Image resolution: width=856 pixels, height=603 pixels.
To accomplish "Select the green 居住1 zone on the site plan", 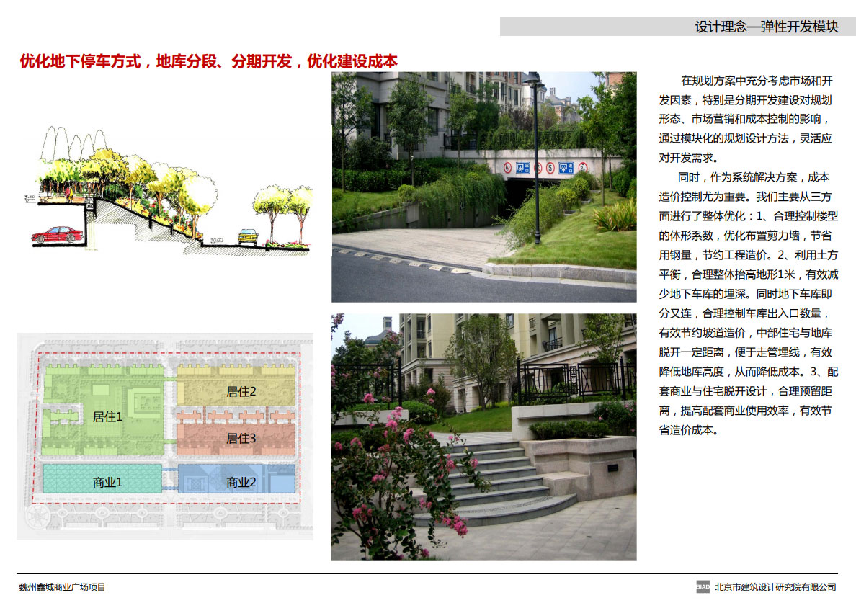I will 107,416.
